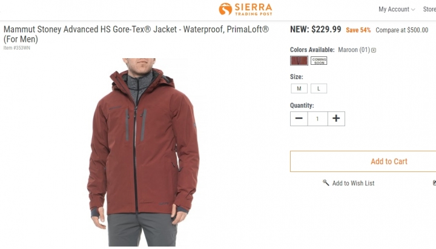Click the Mammut Stoney Advanced jacket title
Image resolution: width=436 pixels, height=249 pixels.
tap(136, 34)
